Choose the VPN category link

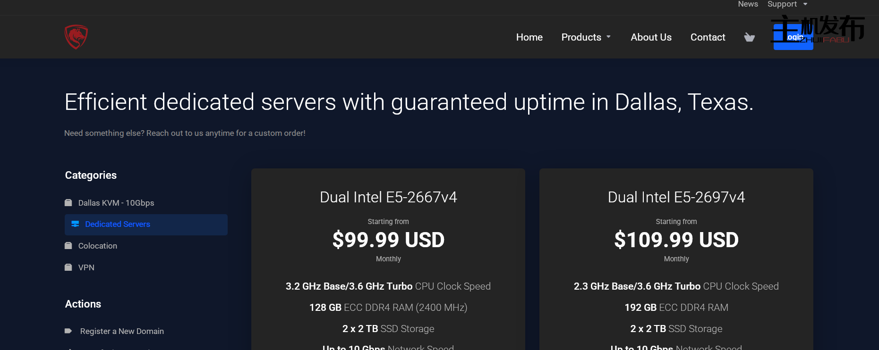point(86,267)
